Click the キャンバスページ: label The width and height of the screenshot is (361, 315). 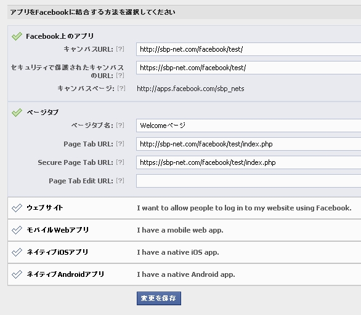[x=86, y=89]
